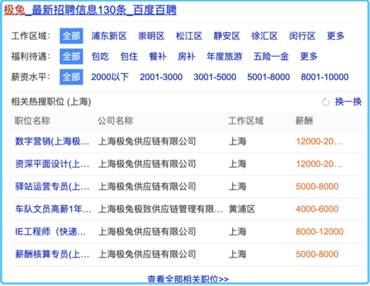Filter benefits by 房补
The width and height of the screenshot is (370, 286).
(x=187, y=56)
